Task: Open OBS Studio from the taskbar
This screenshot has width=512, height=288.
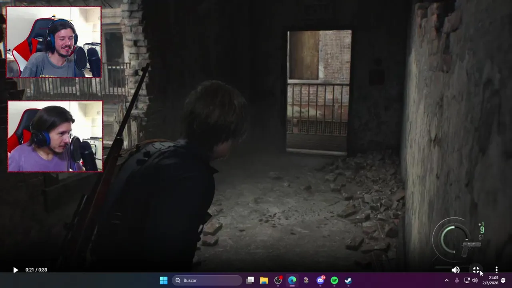Action: point(278,280)
